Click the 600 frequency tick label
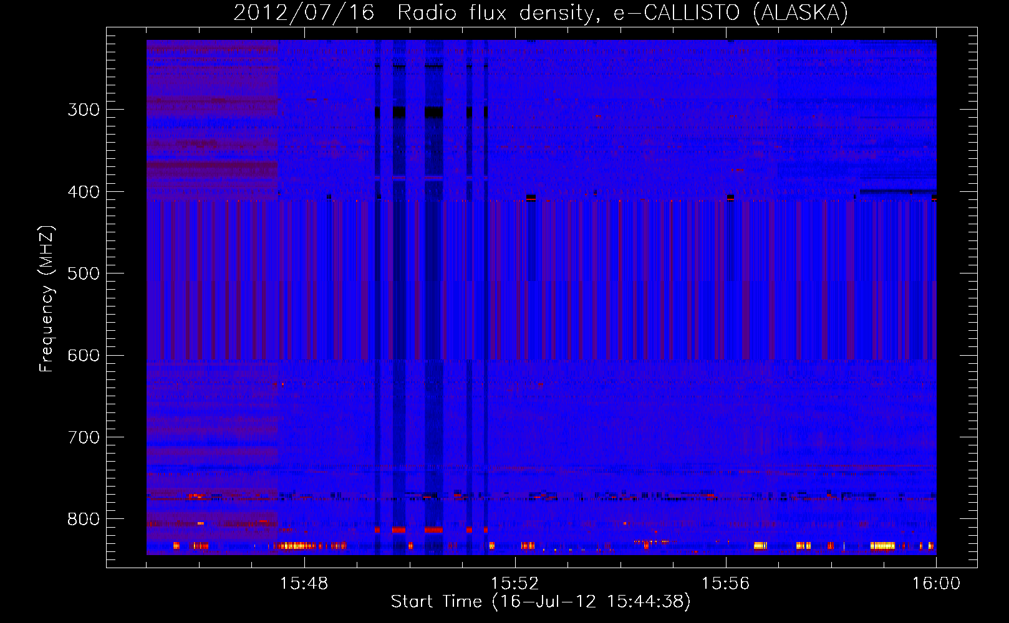The width and height of the screenshot is (1009, 623). coord(84,356)
